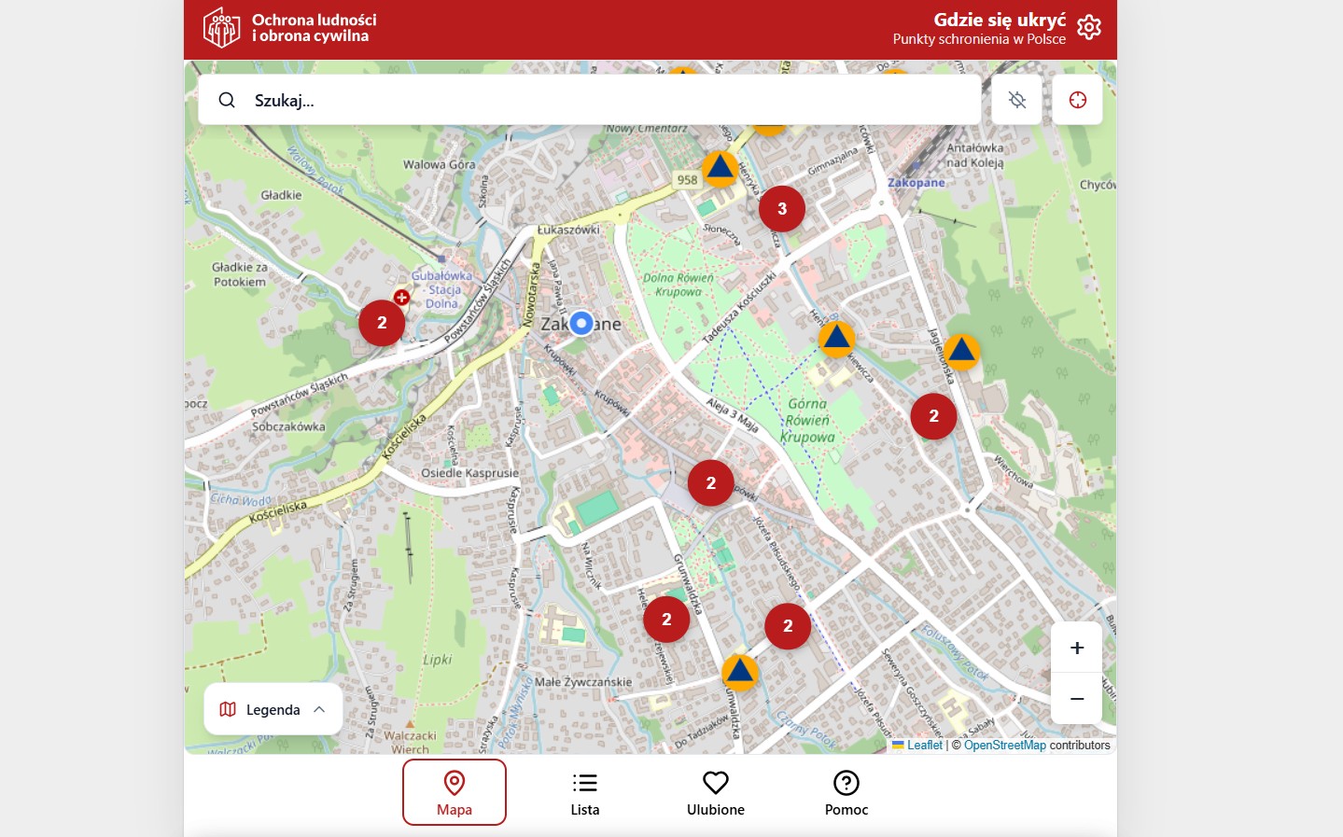Click shelter triangle marker near road 958
Viewport: 1343px width, 837px height.
(720, 168)
